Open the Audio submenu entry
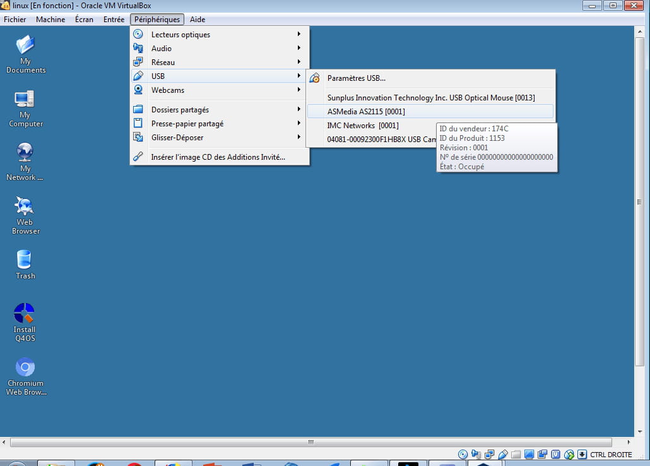Image resolution: width=650 pixels, height=466 pixels. tap(219, 48)
